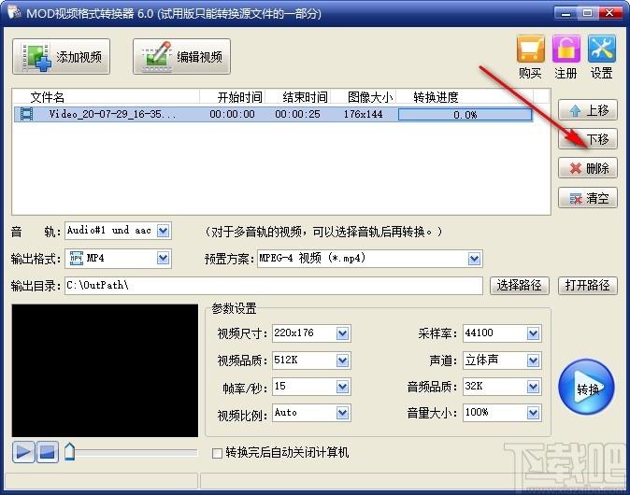Open the 声道 立体声 dropdown
Screen dimensions: 630x495
click(x=533, y=361)
